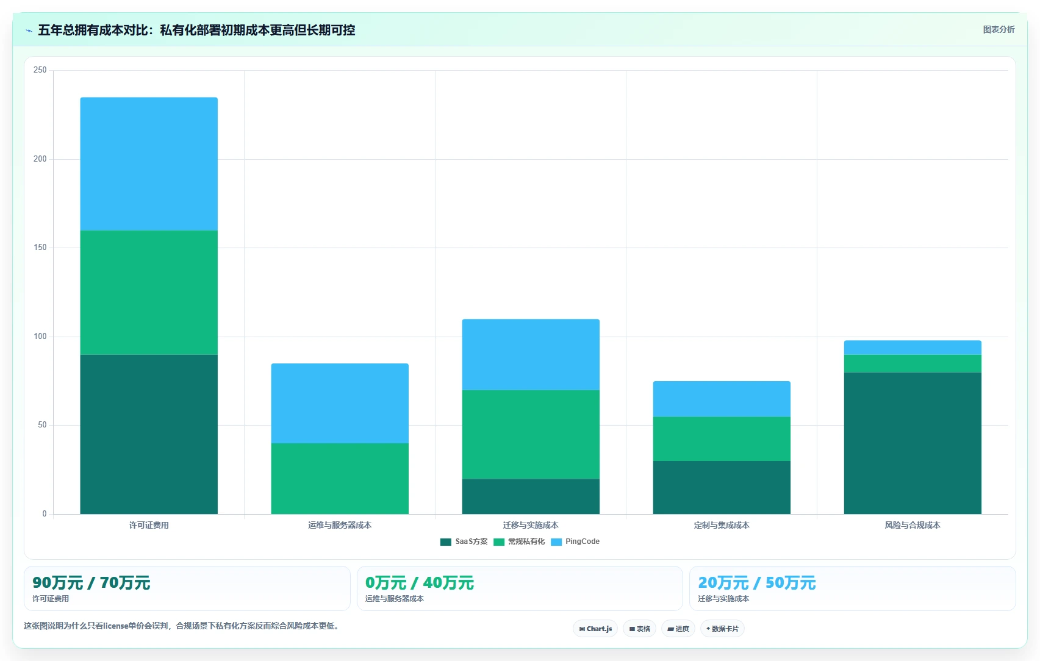Toggle the PingCode legend color swatch
Image resolution: width=1040 pixels, height=661 pixels.
pyautogui.click(x=556, y=541)
